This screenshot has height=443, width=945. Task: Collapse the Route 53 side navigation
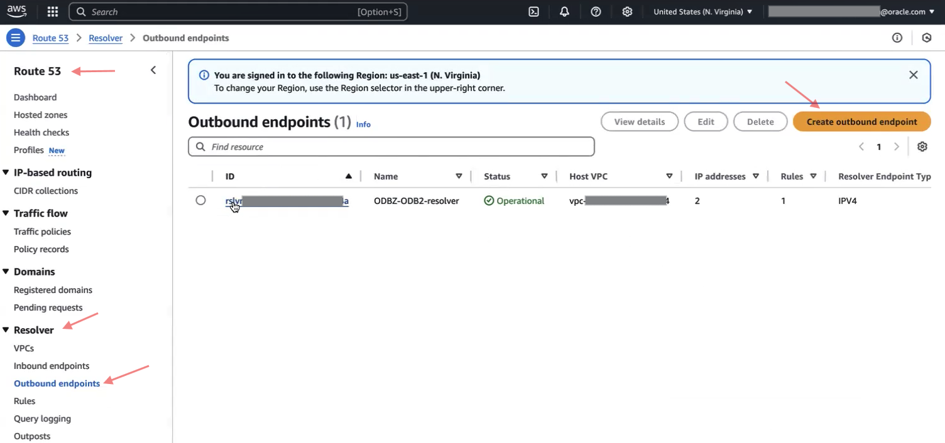[x=153, y=70]
